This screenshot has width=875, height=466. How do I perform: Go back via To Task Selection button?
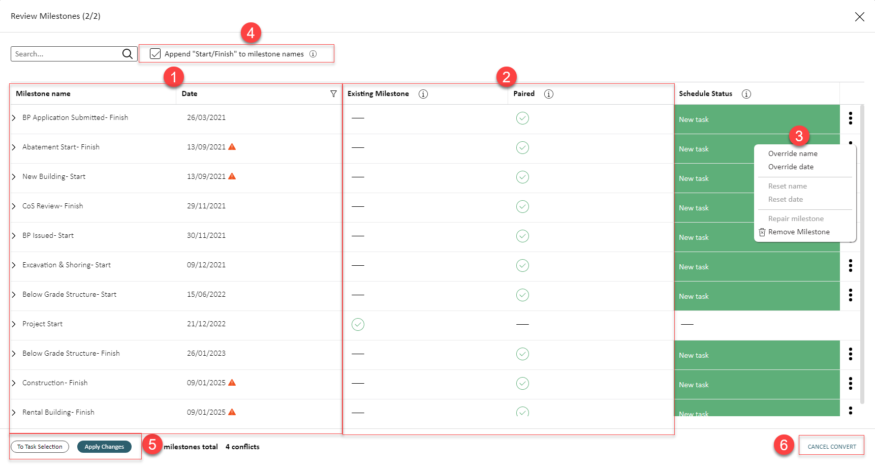pyautogui.click(x=40, y=447)
